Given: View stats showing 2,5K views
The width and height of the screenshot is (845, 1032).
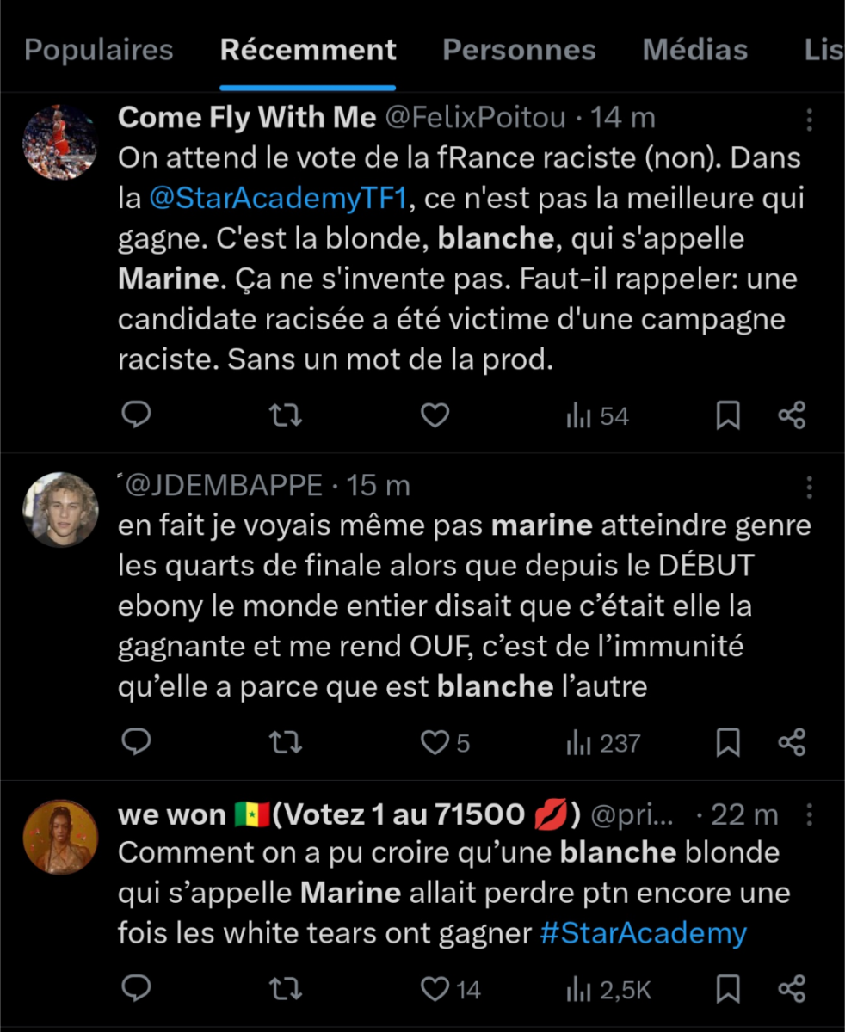Looking at the screenshot, I should point(608,990).
